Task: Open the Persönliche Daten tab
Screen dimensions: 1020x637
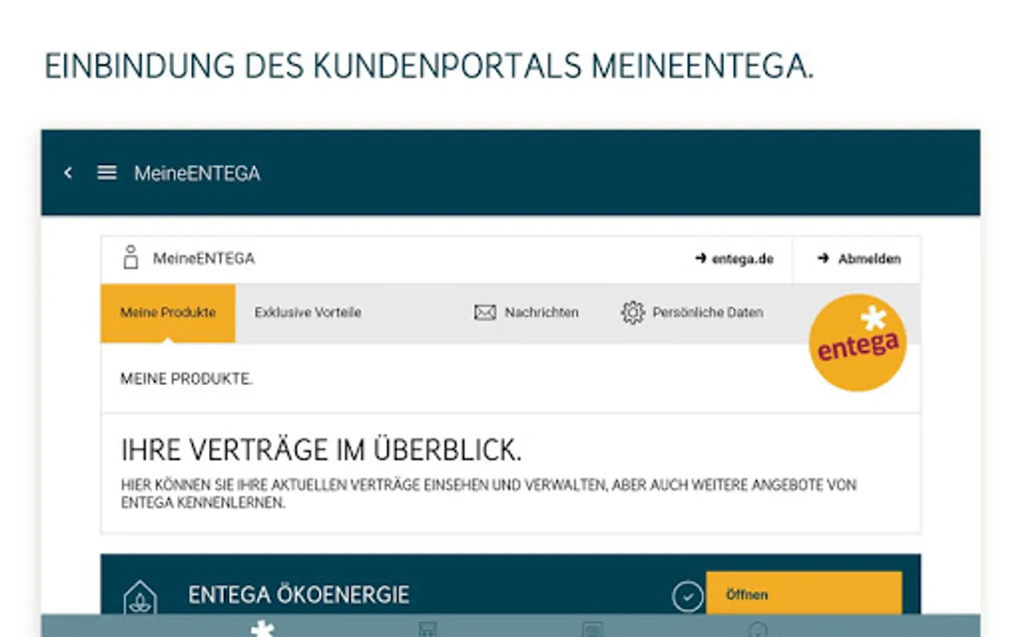Action: [x=692, y=313]
